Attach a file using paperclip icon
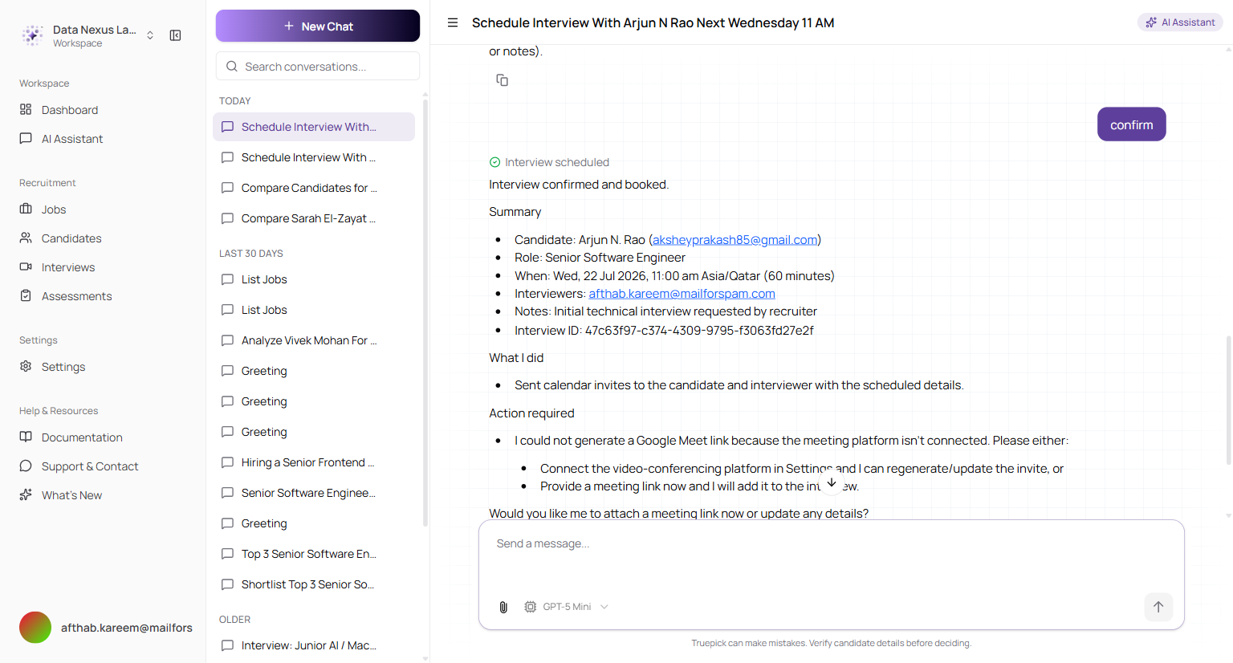 (503, 607)
